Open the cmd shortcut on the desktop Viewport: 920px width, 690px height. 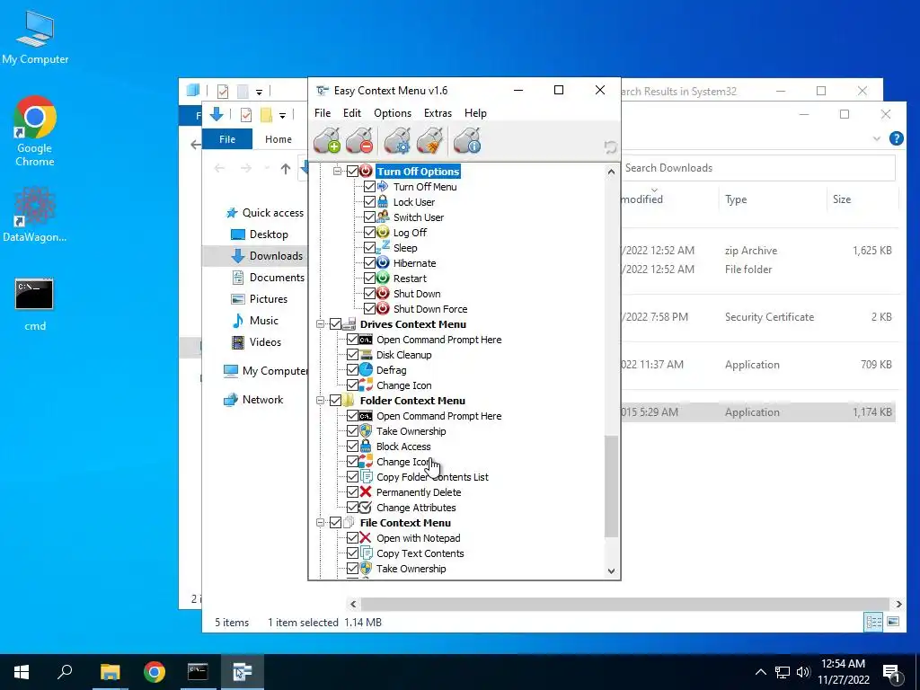(x=34, y=304)
